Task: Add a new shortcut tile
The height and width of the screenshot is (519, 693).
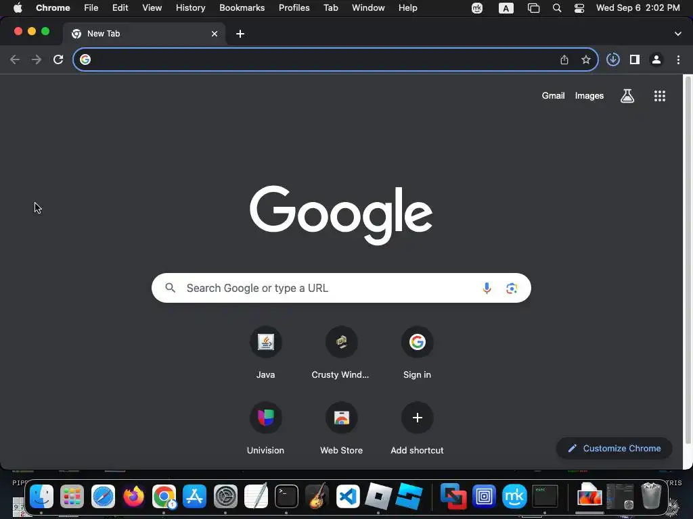Action: [x=417, y=428]
